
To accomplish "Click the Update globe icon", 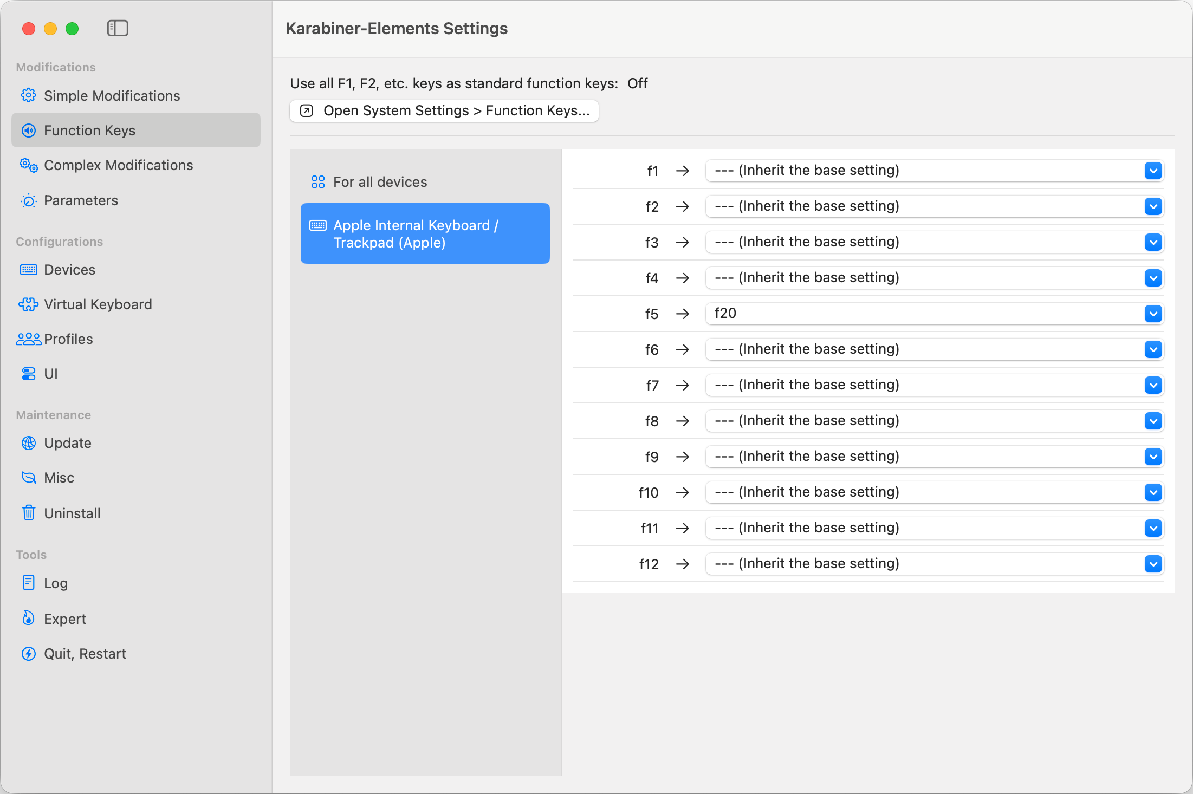I will (x=29, y=443).
